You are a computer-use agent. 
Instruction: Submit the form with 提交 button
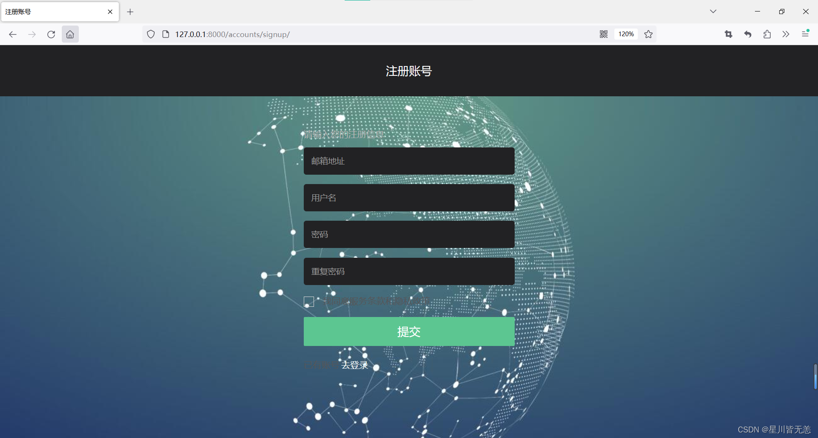[409, 331]
